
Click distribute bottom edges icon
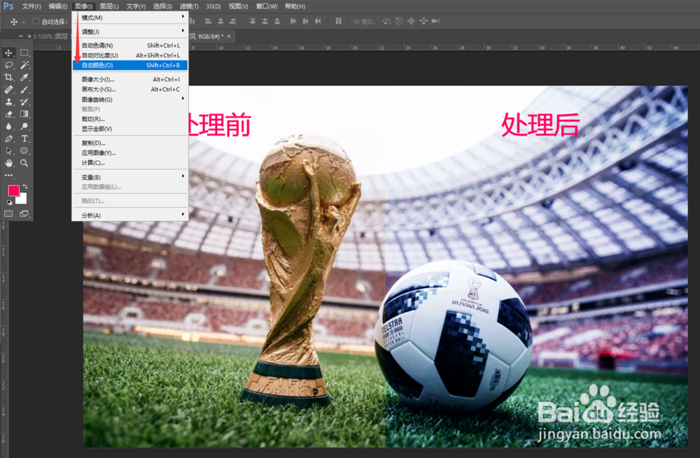[x=277, y=21]
